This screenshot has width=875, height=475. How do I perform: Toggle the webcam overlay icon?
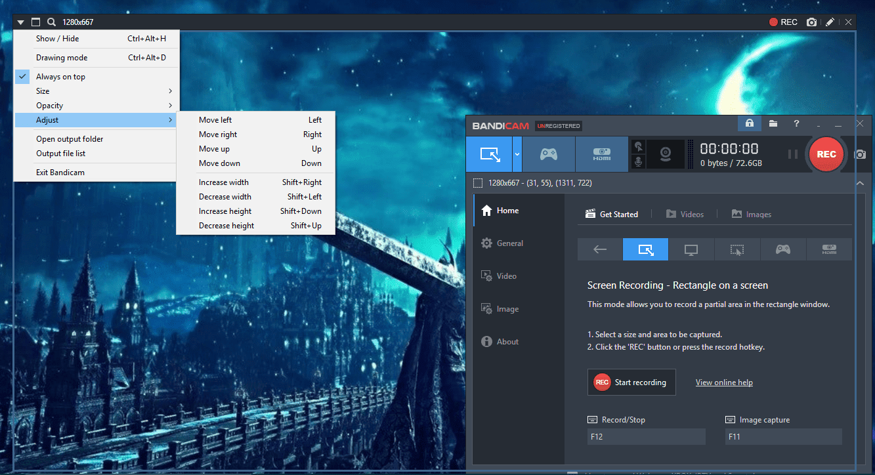point(666,154)
